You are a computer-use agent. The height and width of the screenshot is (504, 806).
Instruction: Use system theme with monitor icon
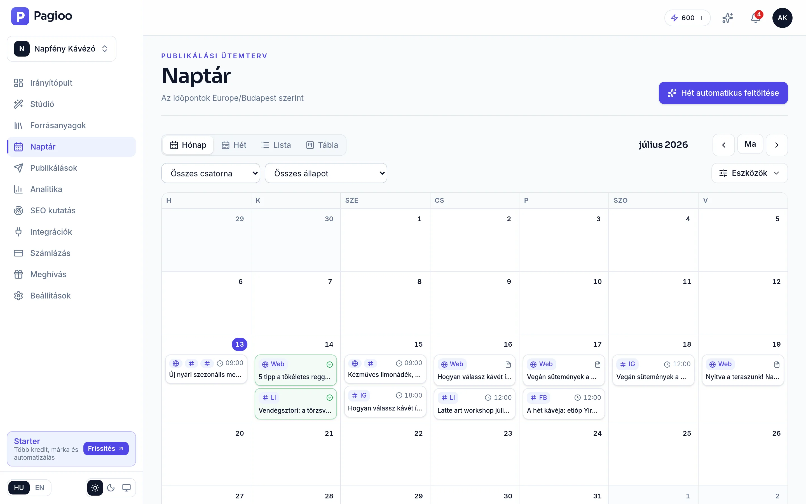(x=126, y=488)
